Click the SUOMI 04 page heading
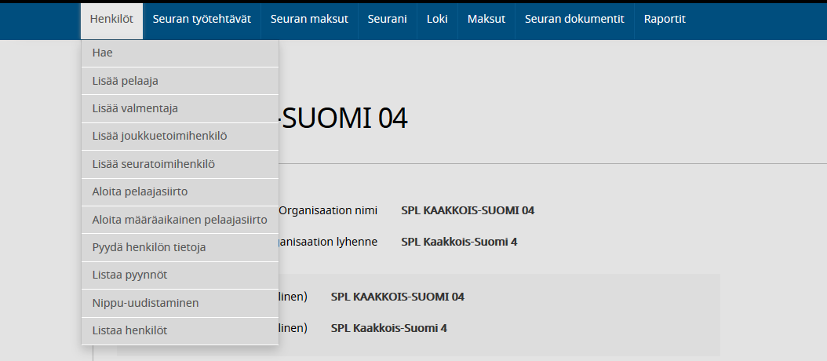This screenshot has width=827, height=361. tap(344, 119)
